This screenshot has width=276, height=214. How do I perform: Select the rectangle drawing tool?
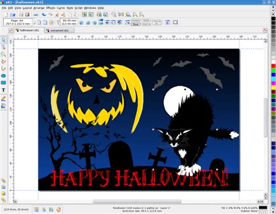3,83
